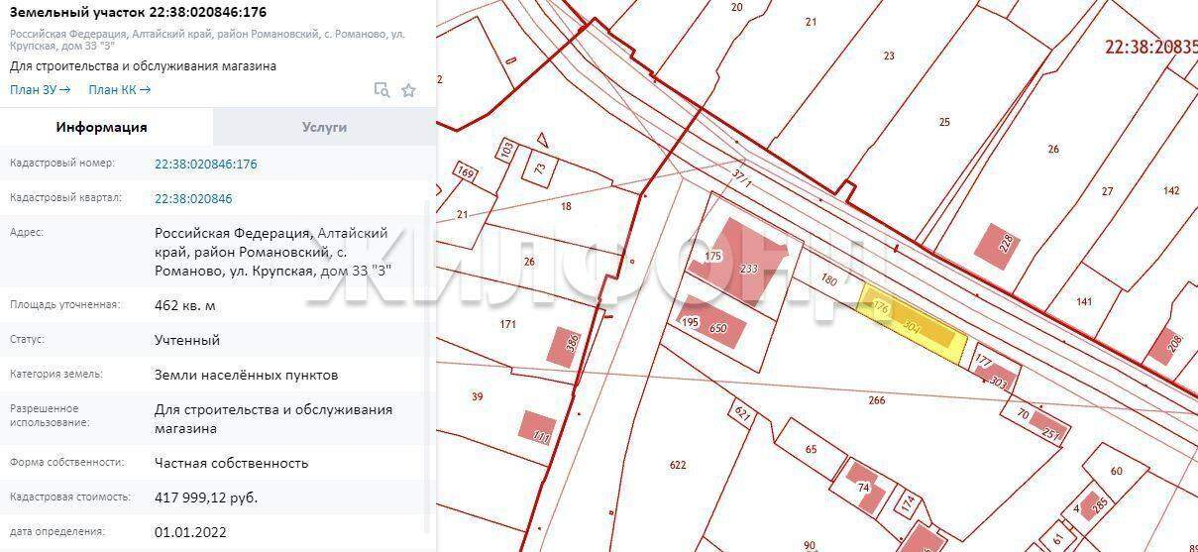Image resolution: width=1198 pixels, height=552 pixels.
Task: Click parcel 266 on the map
Action: [x=876, y=400]
